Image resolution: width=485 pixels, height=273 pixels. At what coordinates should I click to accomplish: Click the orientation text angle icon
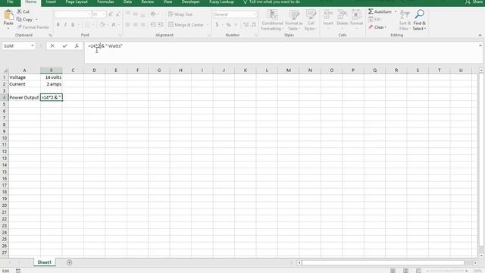click(153, 14)
